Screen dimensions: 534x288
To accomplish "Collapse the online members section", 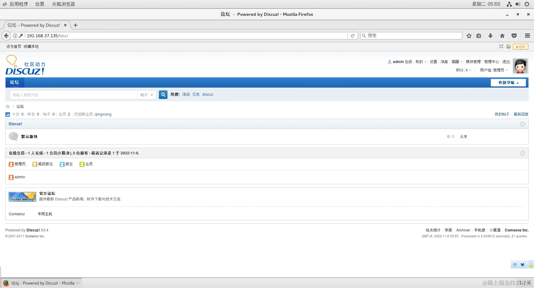I will pos(522,153).
